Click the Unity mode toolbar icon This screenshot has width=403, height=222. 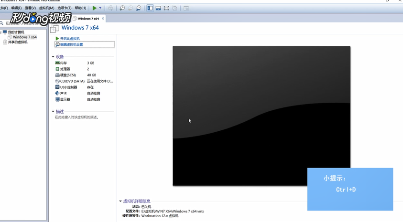point(174,8)
